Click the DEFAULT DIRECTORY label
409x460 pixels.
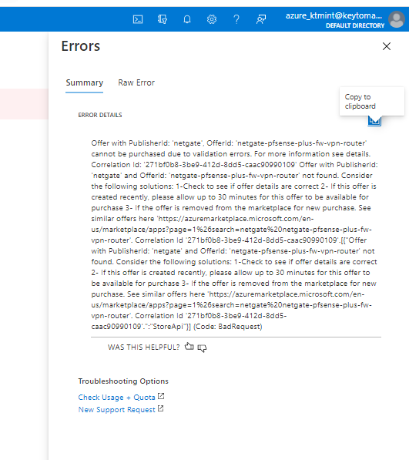pyautogui.click(x=355, y=25)
